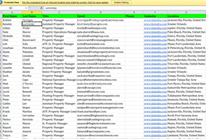Image resolution: width=206 pixels, height=139 pixels.
Task: Select the cell containing Lorvinsky
Action: tap(32, 24)
